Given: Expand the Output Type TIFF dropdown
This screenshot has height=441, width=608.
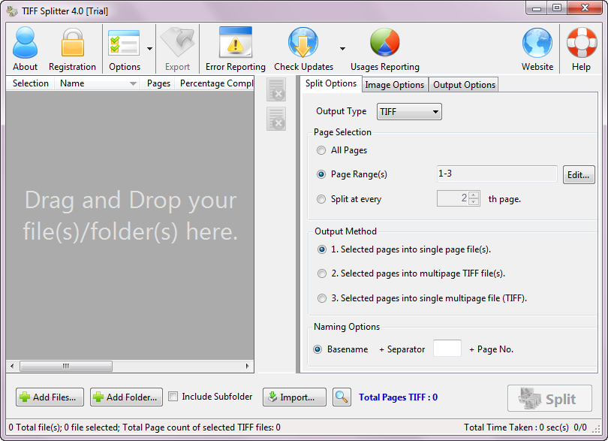Looking at the screenshot, I should [x=409, y=112].
